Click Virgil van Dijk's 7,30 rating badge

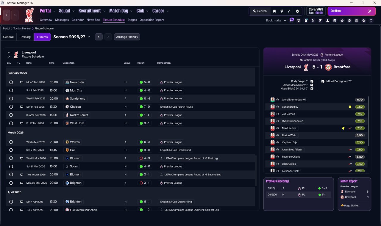pos(360,142)
